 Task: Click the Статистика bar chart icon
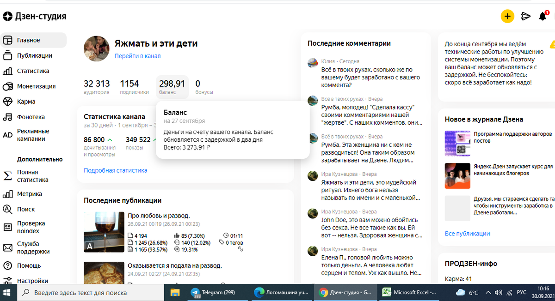tap(8, 71)
